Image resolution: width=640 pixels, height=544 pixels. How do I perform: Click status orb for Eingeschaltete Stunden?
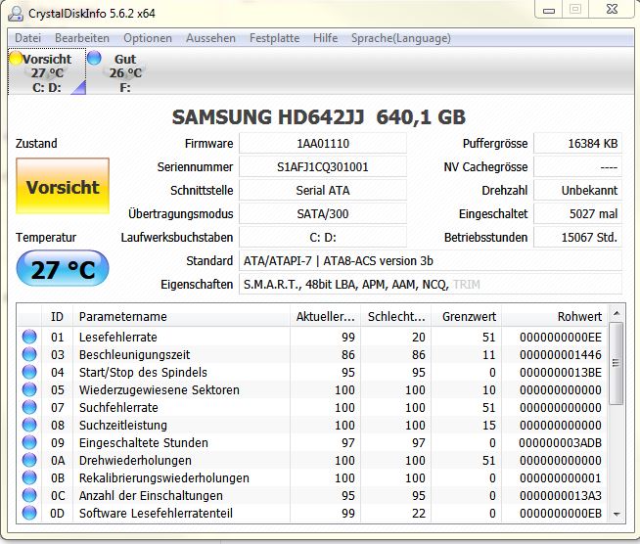[29, 442]
